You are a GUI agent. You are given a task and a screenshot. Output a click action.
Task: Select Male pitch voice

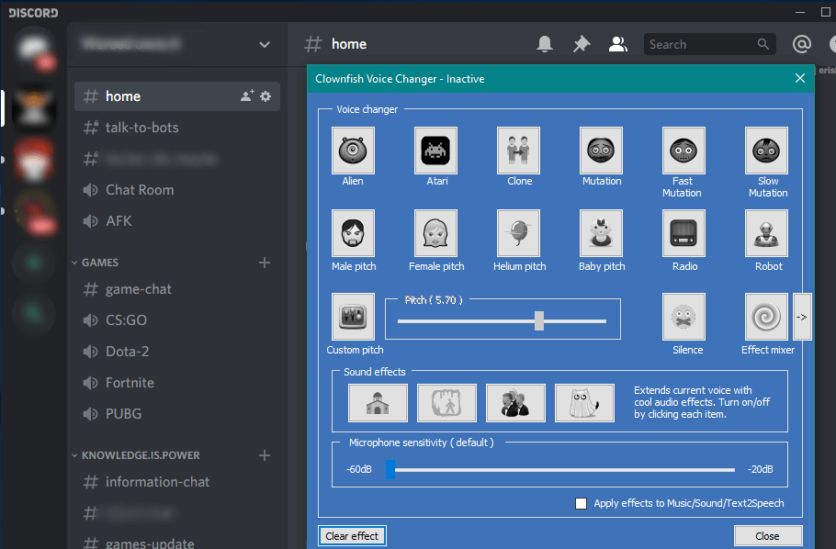click(x=353, y=233)
